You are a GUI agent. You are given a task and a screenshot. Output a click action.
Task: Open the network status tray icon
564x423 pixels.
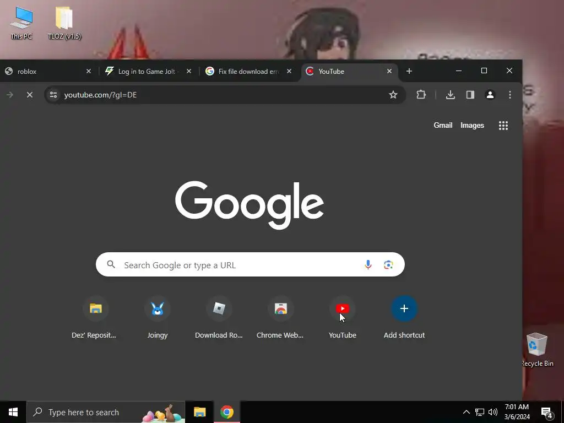click(480, 412)
